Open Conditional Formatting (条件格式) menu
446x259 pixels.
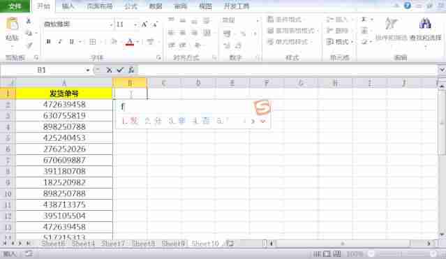point(285,20)
